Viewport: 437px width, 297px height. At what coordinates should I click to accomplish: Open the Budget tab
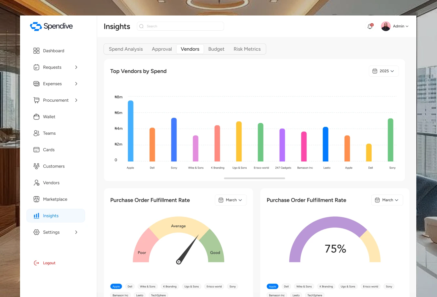216,49
